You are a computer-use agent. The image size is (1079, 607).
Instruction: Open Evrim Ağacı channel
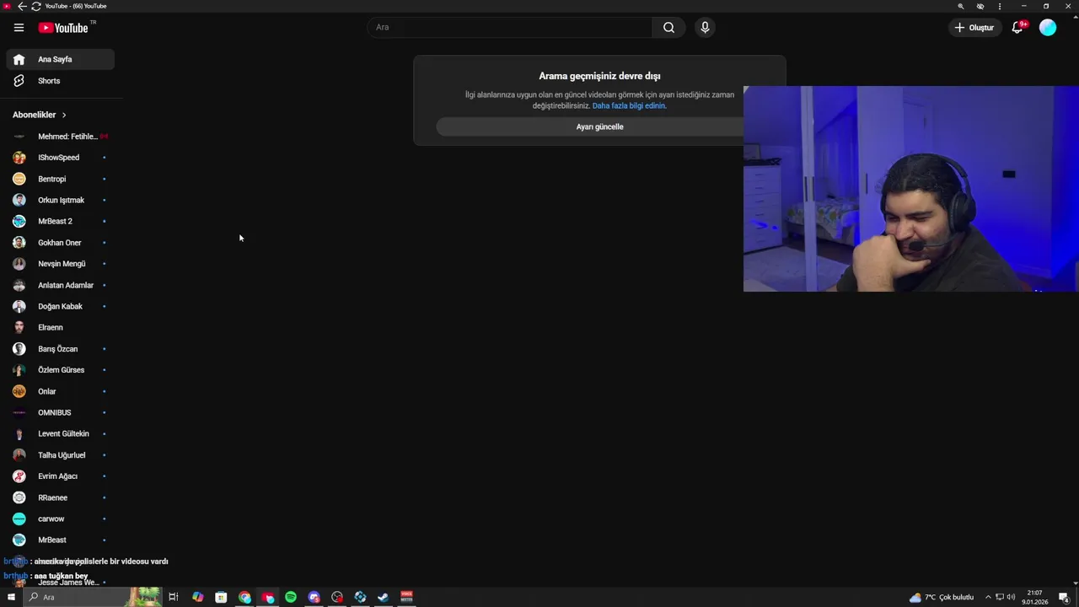click(61, 476)
